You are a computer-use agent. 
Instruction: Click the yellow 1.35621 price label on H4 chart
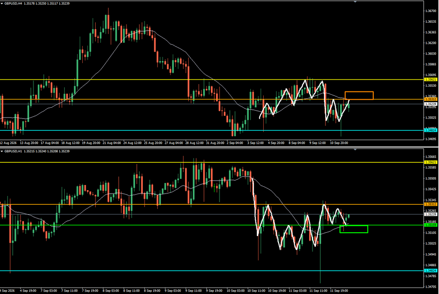coord(430,79)
